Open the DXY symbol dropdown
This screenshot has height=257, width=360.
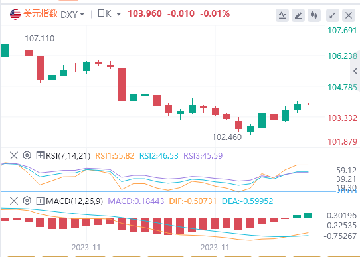[72, 15]
